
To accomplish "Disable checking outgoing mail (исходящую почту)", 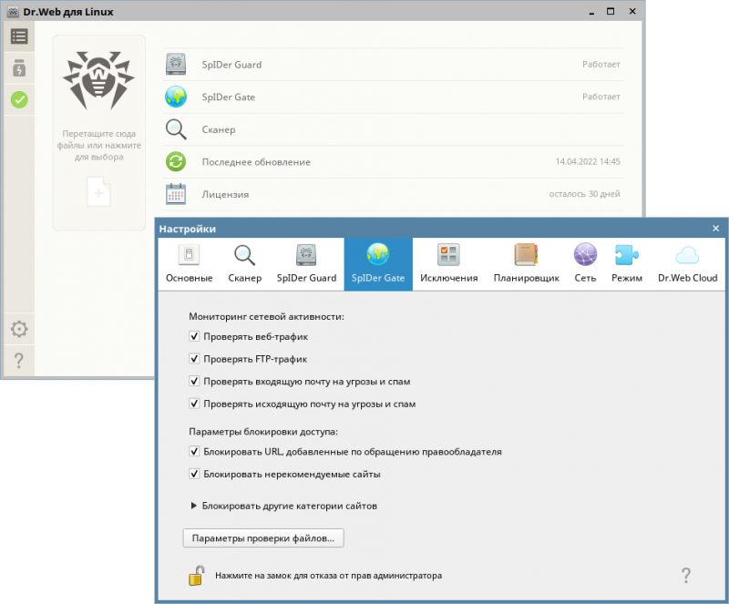I will [x=194, y=404].
